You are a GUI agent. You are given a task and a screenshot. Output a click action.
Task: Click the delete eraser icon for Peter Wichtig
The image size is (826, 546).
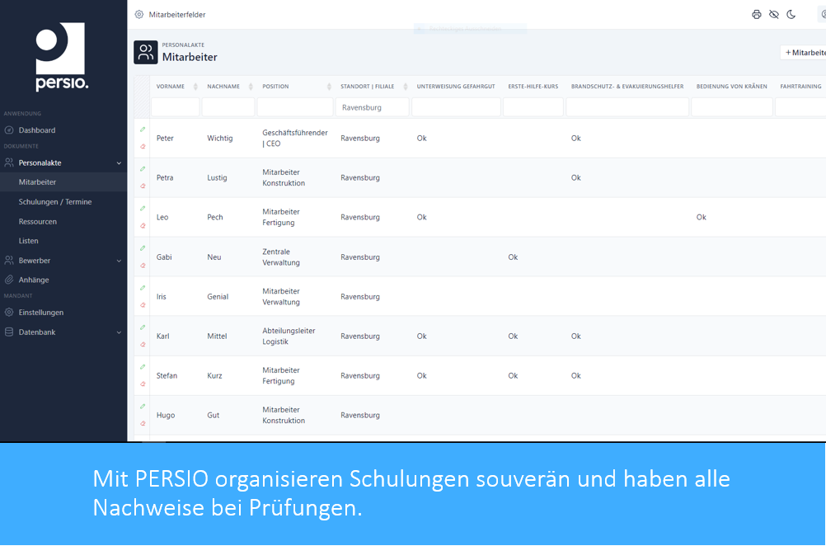point(143,147)
